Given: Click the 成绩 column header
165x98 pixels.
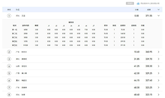Looking at the screenshot, I should coord(149,10).
